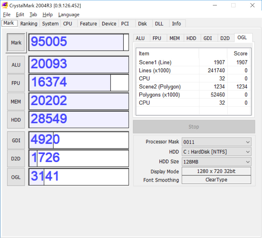Click the ClearType Font Smoothing setting

point(216,180)
